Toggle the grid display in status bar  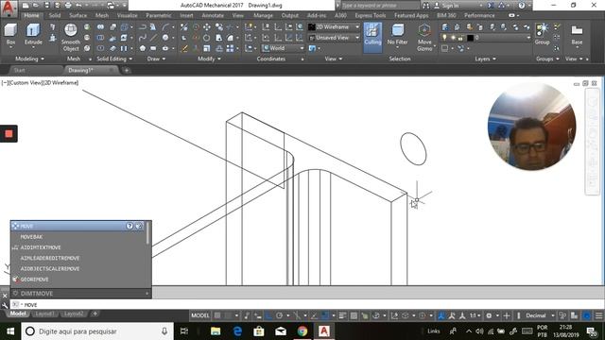point(217,315)
